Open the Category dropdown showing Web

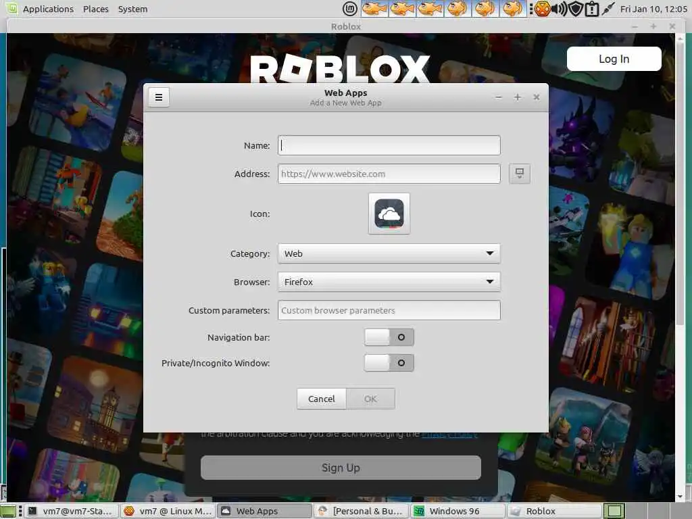click(389, 253)
